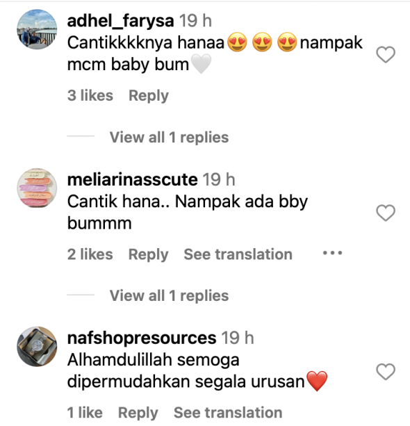
Task: View the 1 like on nafshopresources' comment
Action: coord(85,413)
